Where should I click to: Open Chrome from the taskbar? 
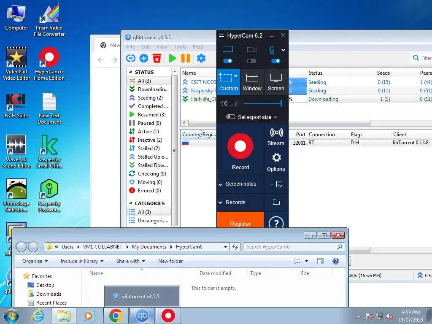pos(116,316)
